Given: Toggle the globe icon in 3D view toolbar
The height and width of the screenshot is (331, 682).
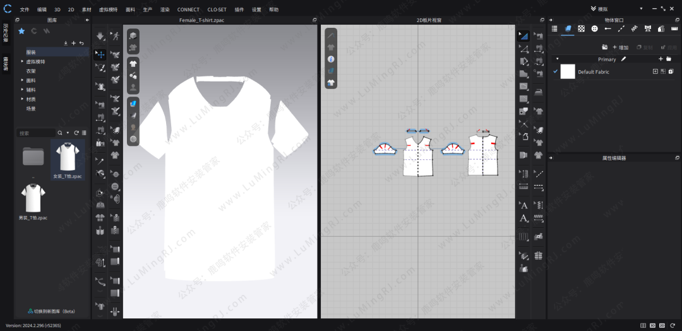Looking at the screenshot, I should point(133,139).
